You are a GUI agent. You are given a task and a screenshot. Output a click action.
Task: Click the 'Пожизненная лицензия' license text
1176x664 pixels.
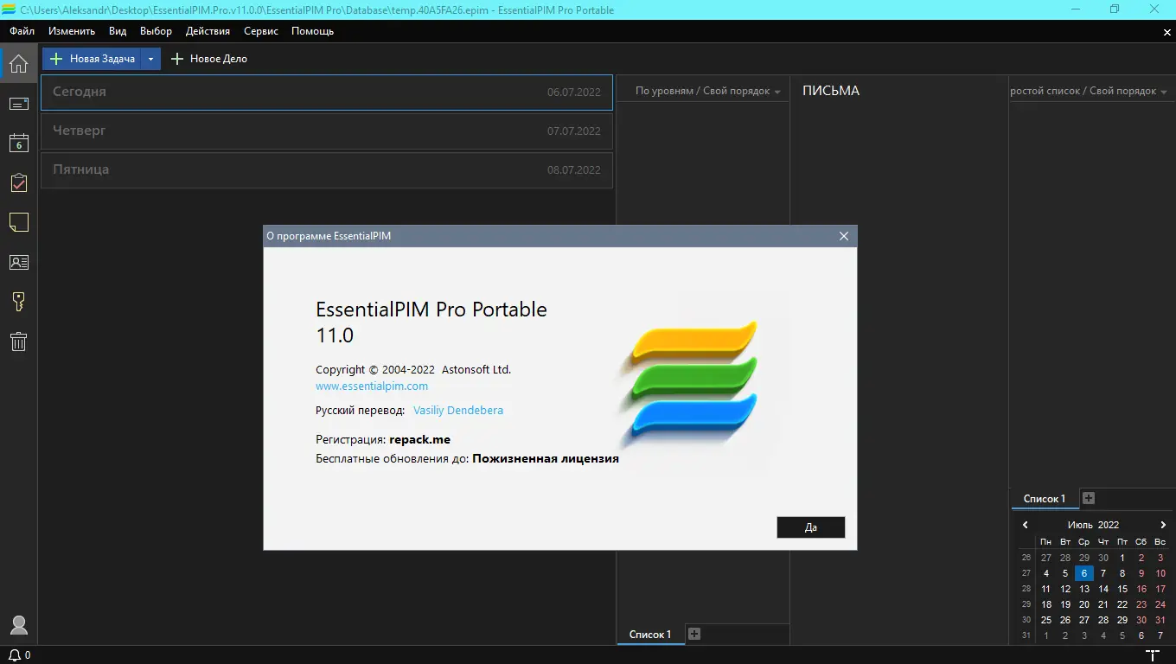(546, 459)
